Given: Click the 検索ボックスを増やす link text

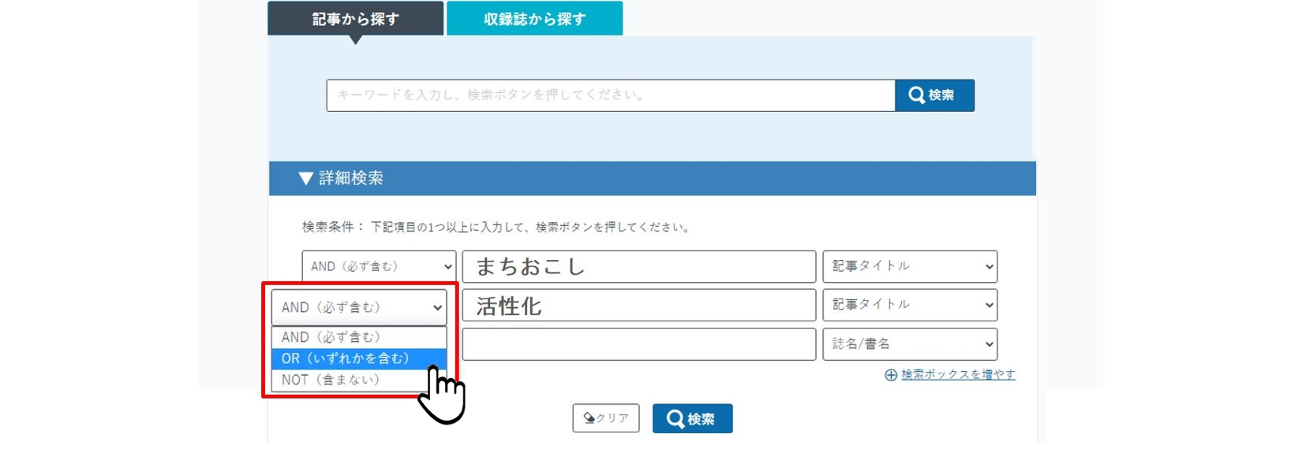Looking at the screenshot, I should pyautogui.click(x=958, y=375).
